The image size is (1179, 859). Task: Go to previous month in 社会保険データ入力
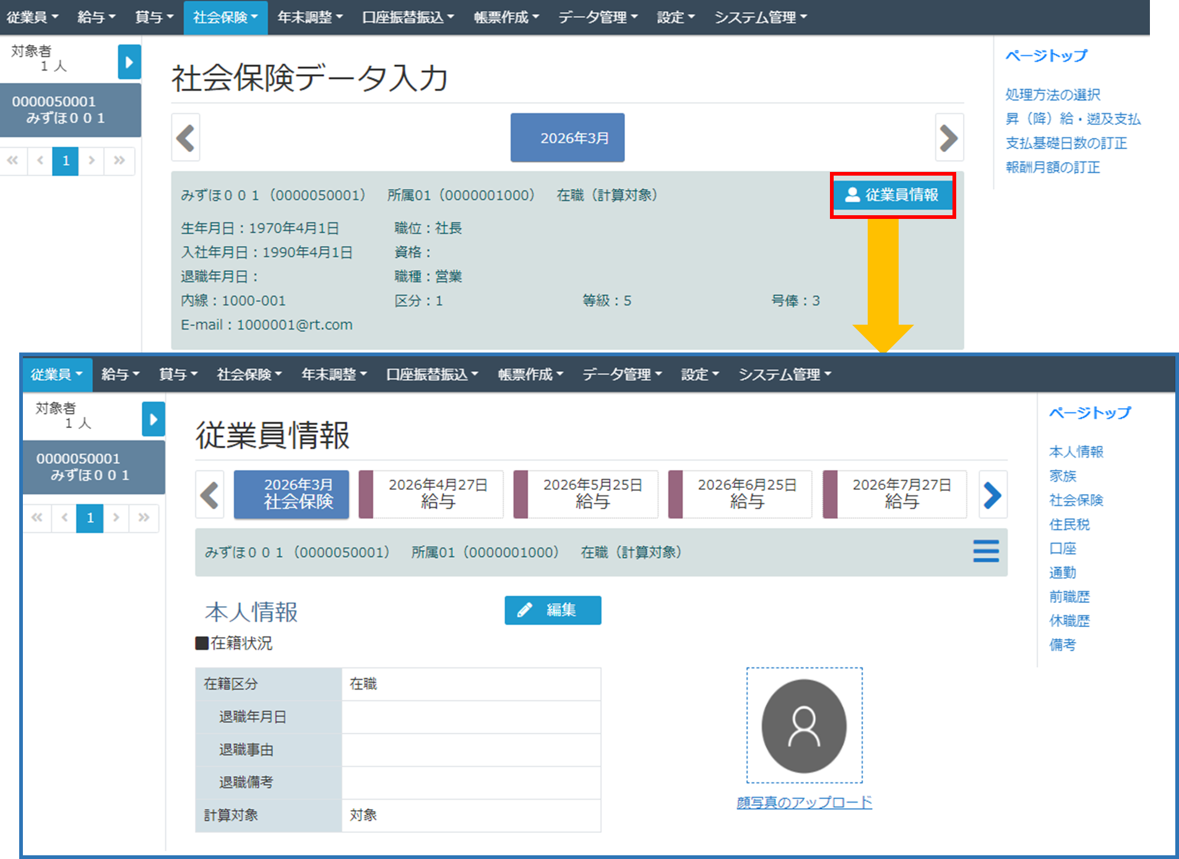click(186, 137)
